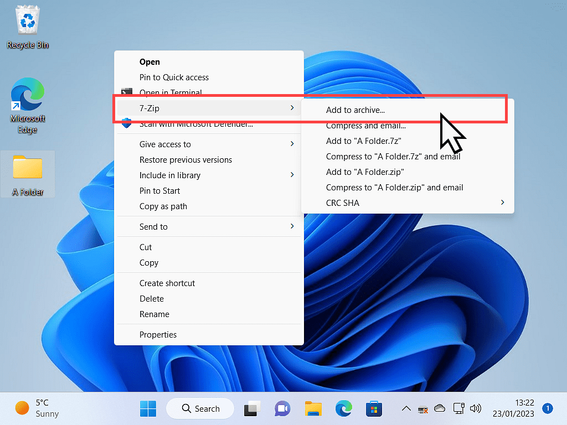The height and width of the screenshot is (425, 567).
Task: Choose Rename in the context menu
Action: (209, 314)
